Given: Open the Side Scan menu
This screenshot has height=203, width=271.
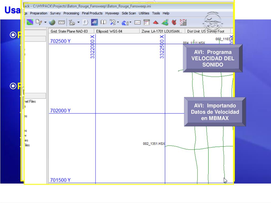Looking at the screenshot, I should tap(129, 13).
